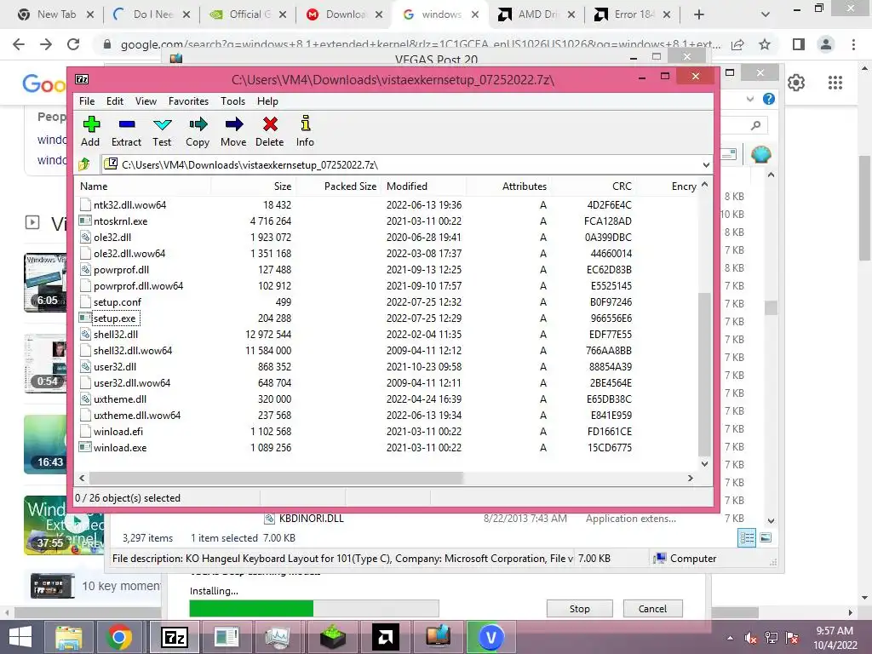
Task: Click the 7-Zip horizontal scrollbar right arrow
Action: pyautogui.click(x=690, y=479)
